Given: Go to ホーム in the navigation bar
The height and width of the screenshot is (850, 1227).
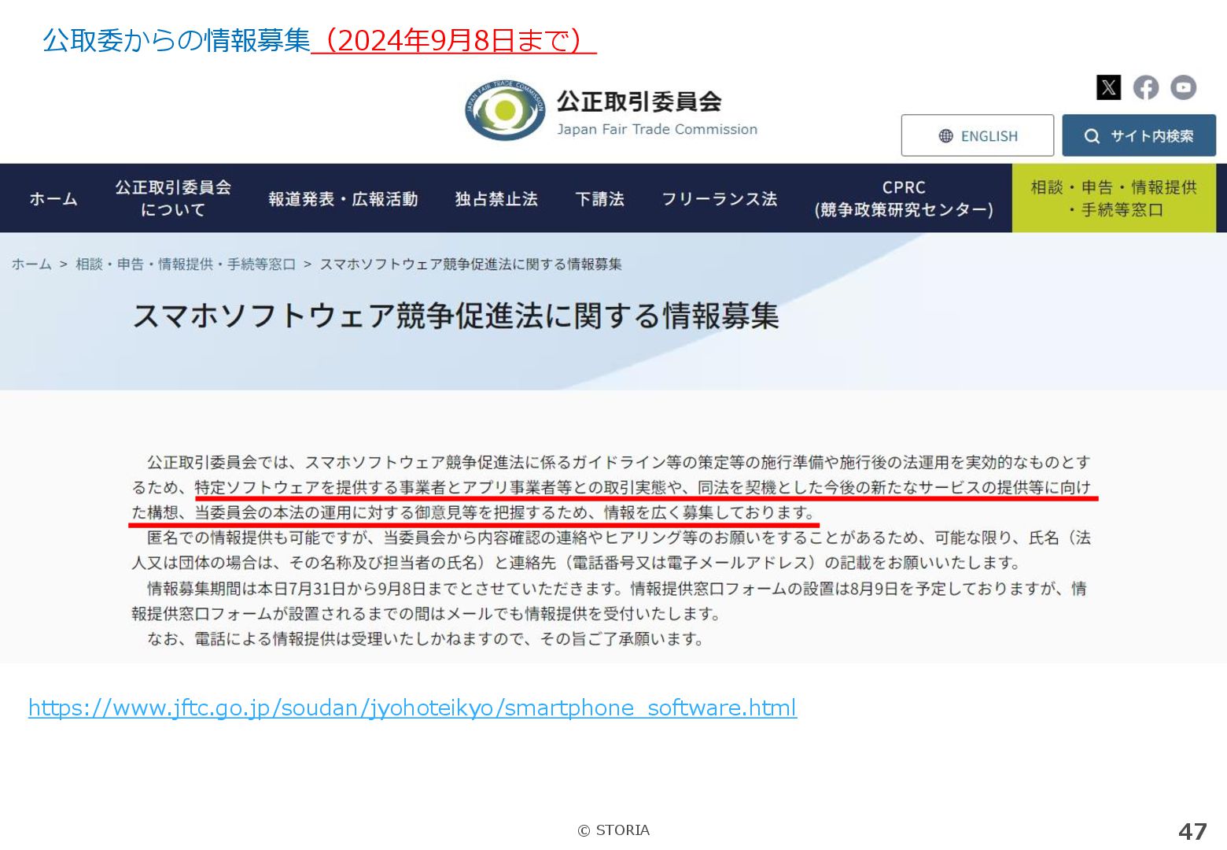Looking at the screenshot, I should click(x=53, y=198).
